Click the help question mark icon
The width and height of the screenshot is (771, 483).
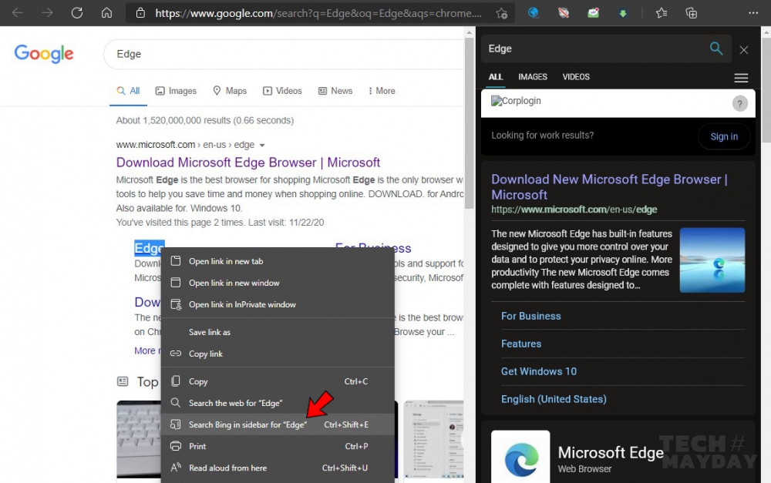pyautogui.click(x=739, y=104)
